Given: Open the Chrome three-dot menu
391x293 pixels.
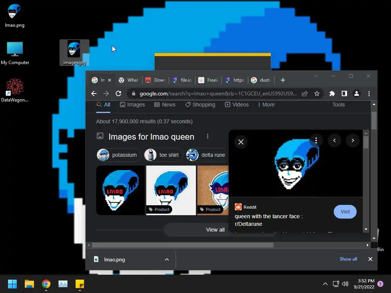Looking at the screenshot, I should (369, 94).
